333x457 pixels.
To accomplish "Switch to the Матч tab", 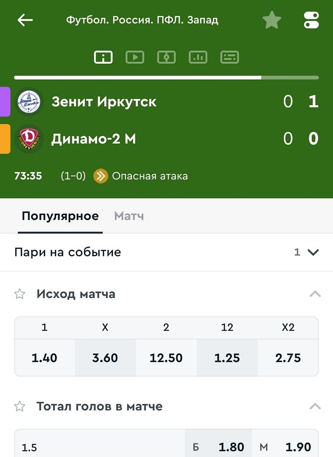I will click(x=129, y=216).
